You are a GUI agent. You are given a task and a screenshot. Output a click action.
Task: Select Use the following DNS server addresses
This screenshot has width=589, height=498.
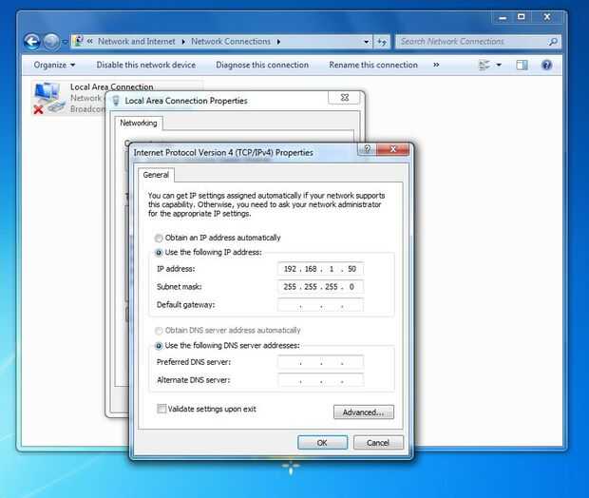click(x=228, y=345)
